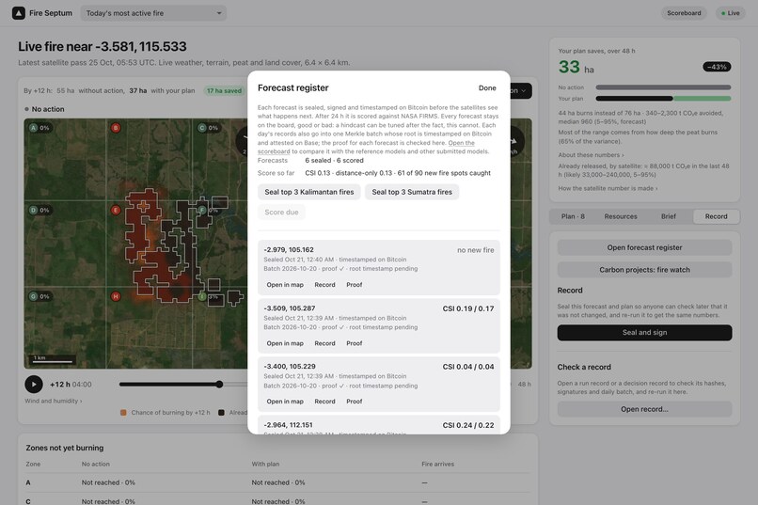Select zone marker C on map
Image resolution: width=758 pixels, height=505 pixels.
pos(202,128)
